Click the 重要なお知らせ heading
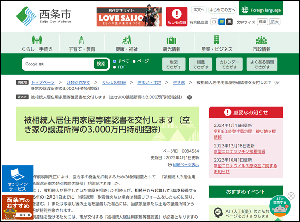300x222 pixels. coord(246,112)
